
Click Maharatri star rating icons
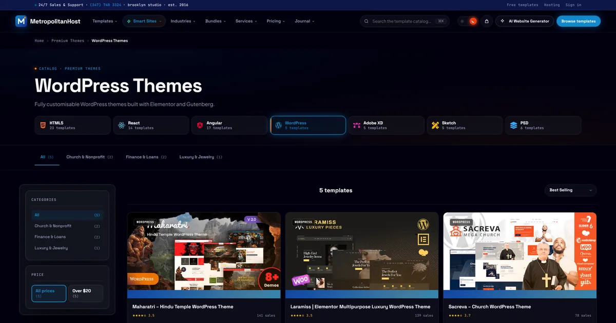coord(139,315)
